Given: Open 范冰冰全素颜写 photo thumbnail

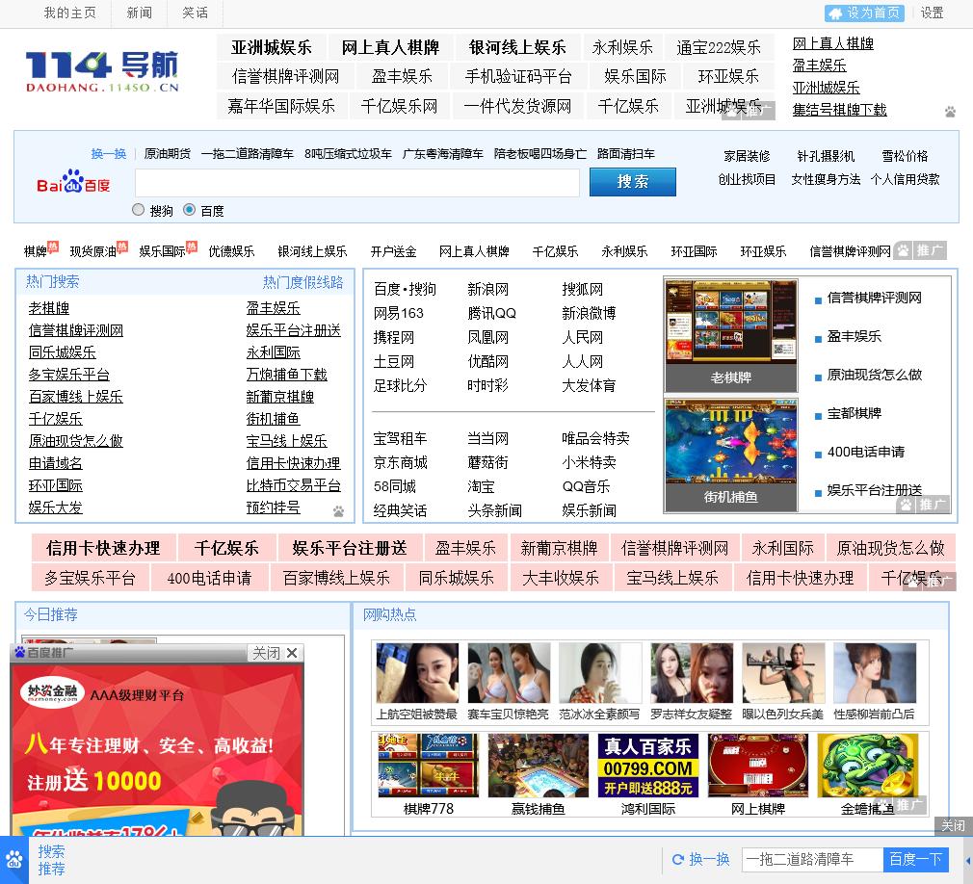Looking at the screenshot, I should click(x=600, y=673).
